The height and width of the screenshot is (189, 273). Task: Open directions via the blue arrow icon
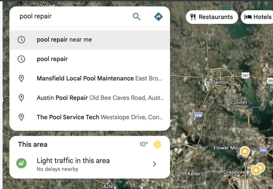(x=158, y=17)
